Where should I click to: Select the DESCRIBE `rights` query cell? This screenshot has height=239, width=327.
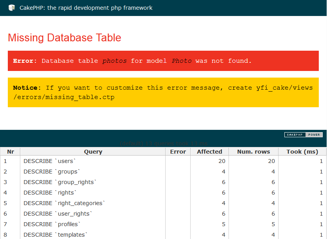[93, 193]
